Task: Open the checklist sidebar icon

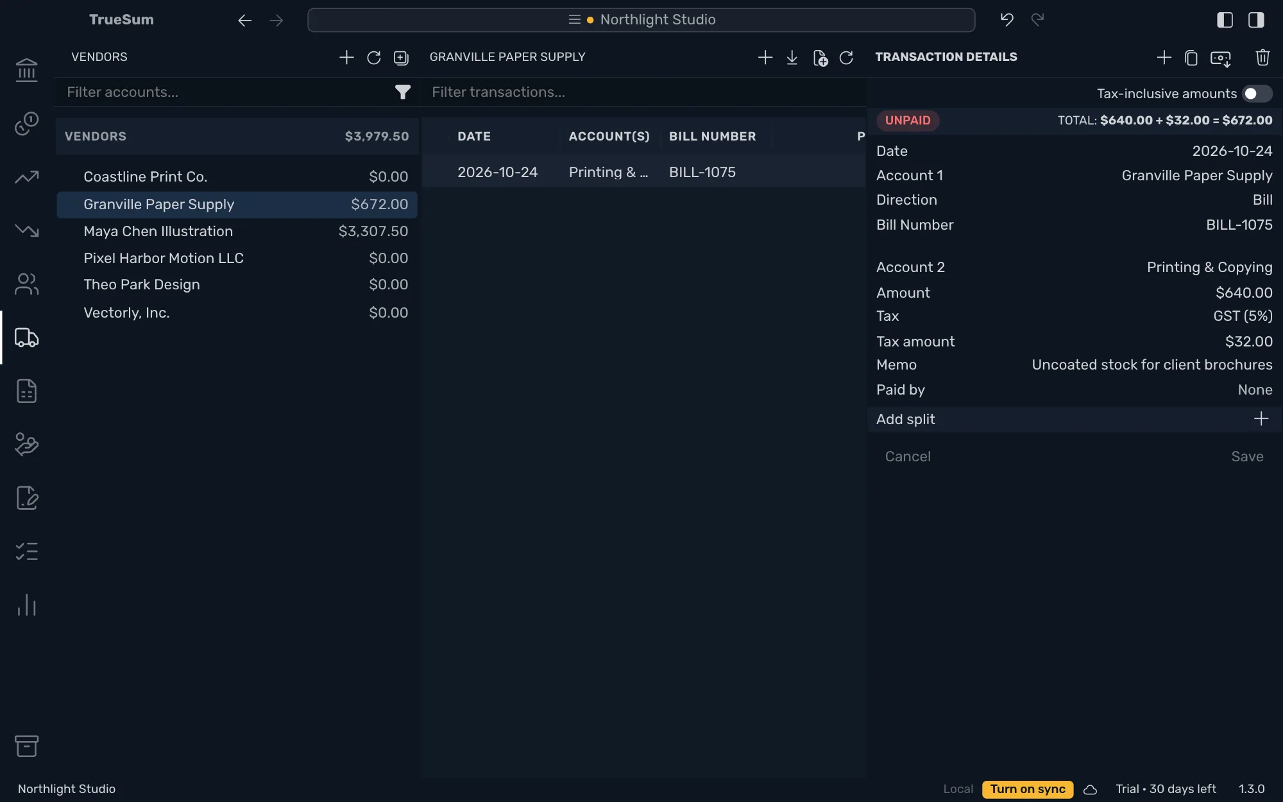Action: click(26, 551)
